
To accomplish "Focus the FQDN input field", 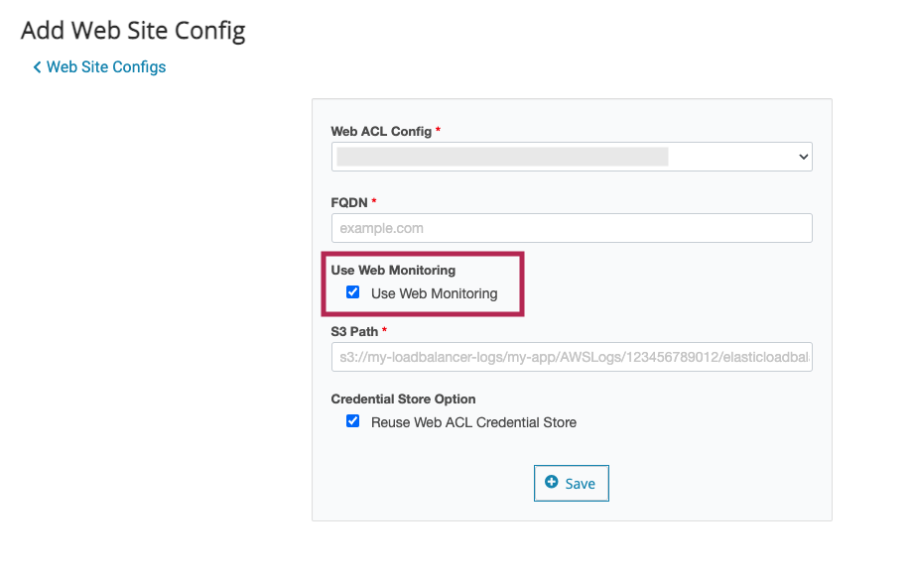I will (572, 228).
